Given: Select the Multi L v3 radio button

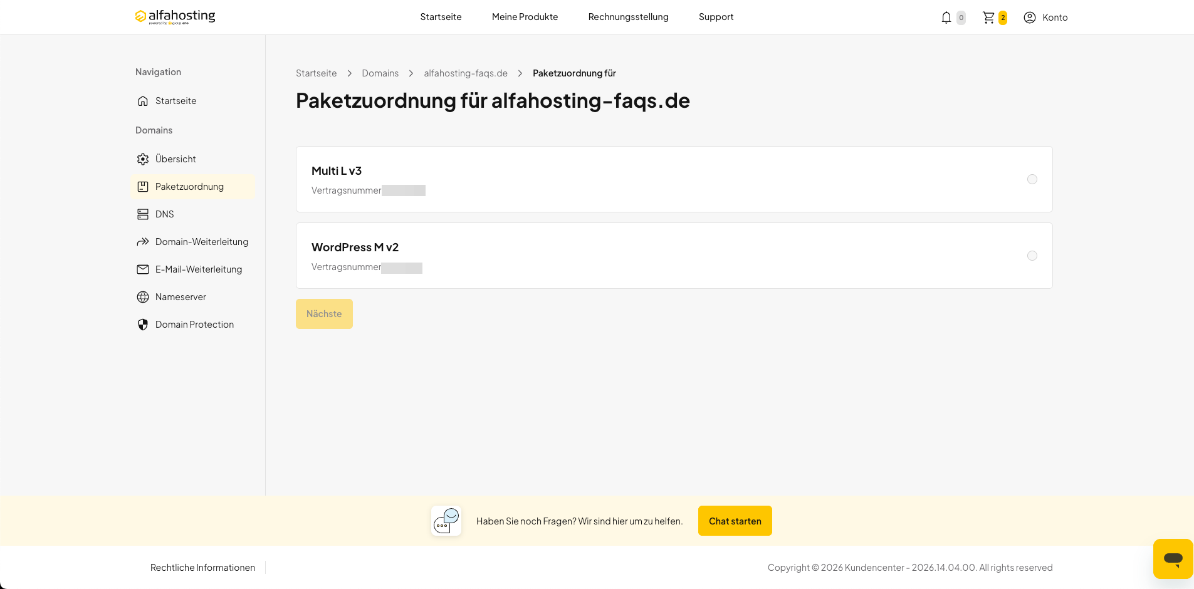Looking at the screenshot, I should (x=1032, y=179).
